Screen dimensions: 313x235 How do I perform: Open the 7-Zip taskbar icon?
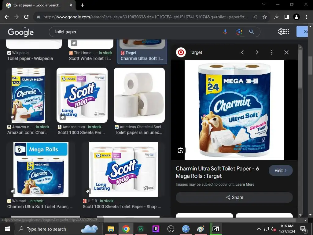tap(215, 229)
